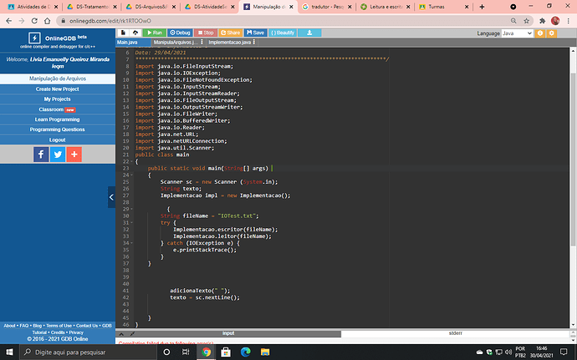The height and width of the screenshot is (360, 577).
Task: Open the Chrome profile avatar
Action: (555, 21)
